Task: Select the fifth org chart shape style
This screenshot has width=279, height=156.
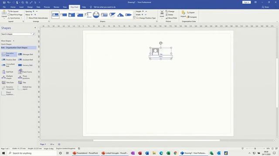Action: 88,15
